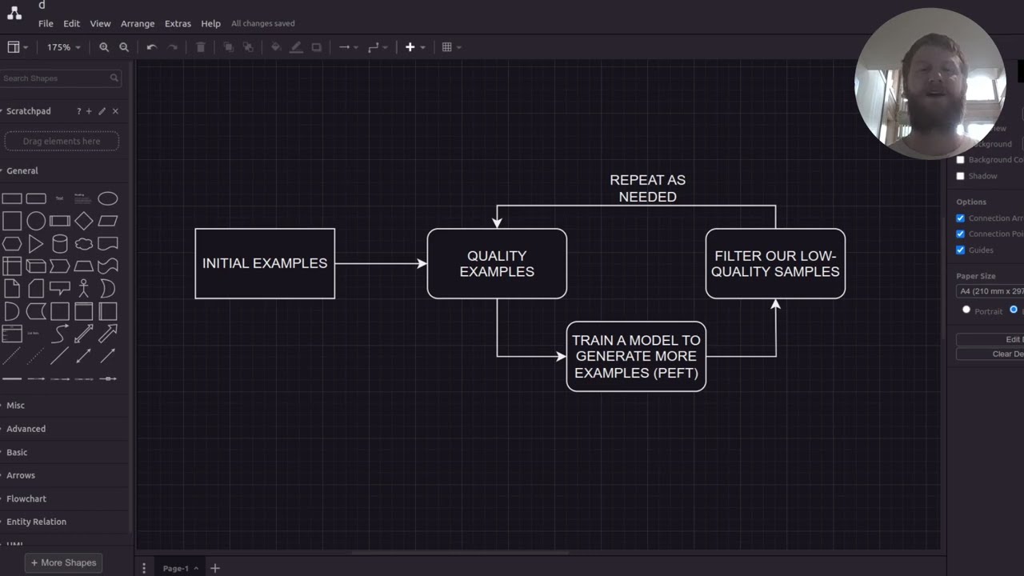The height and width of the screenshot is (576, 1024).
Task: Uncheck the Connection Arrows checkbox
Action: pos(961,218)
